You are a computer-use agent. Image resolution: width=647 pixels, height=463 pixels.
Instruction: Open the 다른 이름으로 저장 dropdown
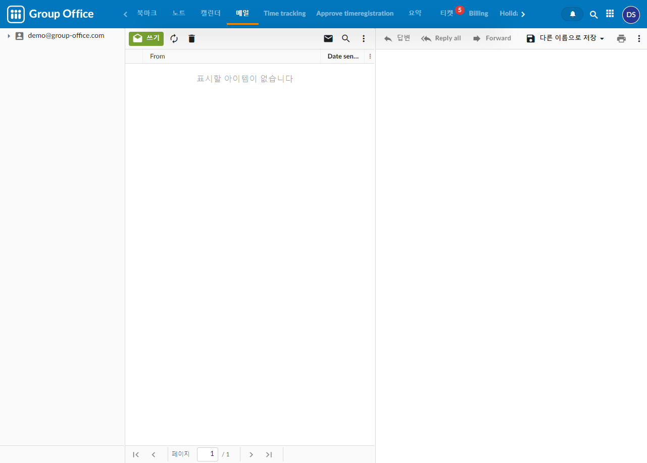click(565, 38)
